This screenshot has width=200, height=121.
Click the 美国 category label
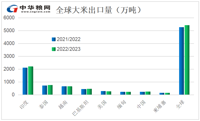(x=102, y=104)
